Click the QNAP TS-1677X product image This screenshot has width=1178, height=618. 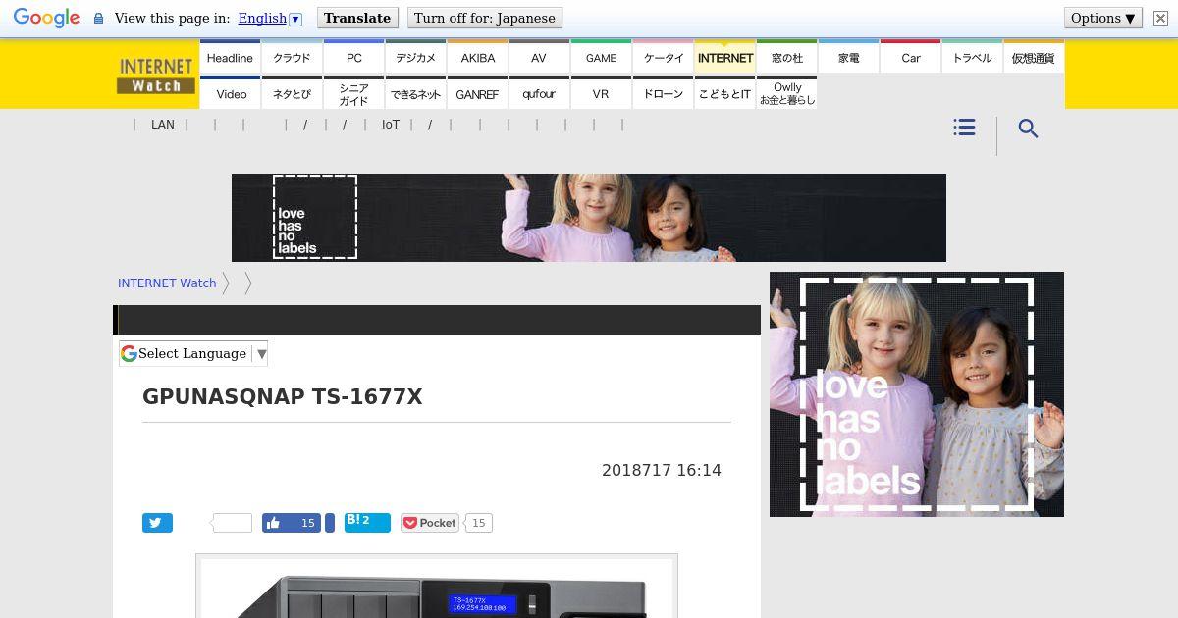(x=437, y=587)
